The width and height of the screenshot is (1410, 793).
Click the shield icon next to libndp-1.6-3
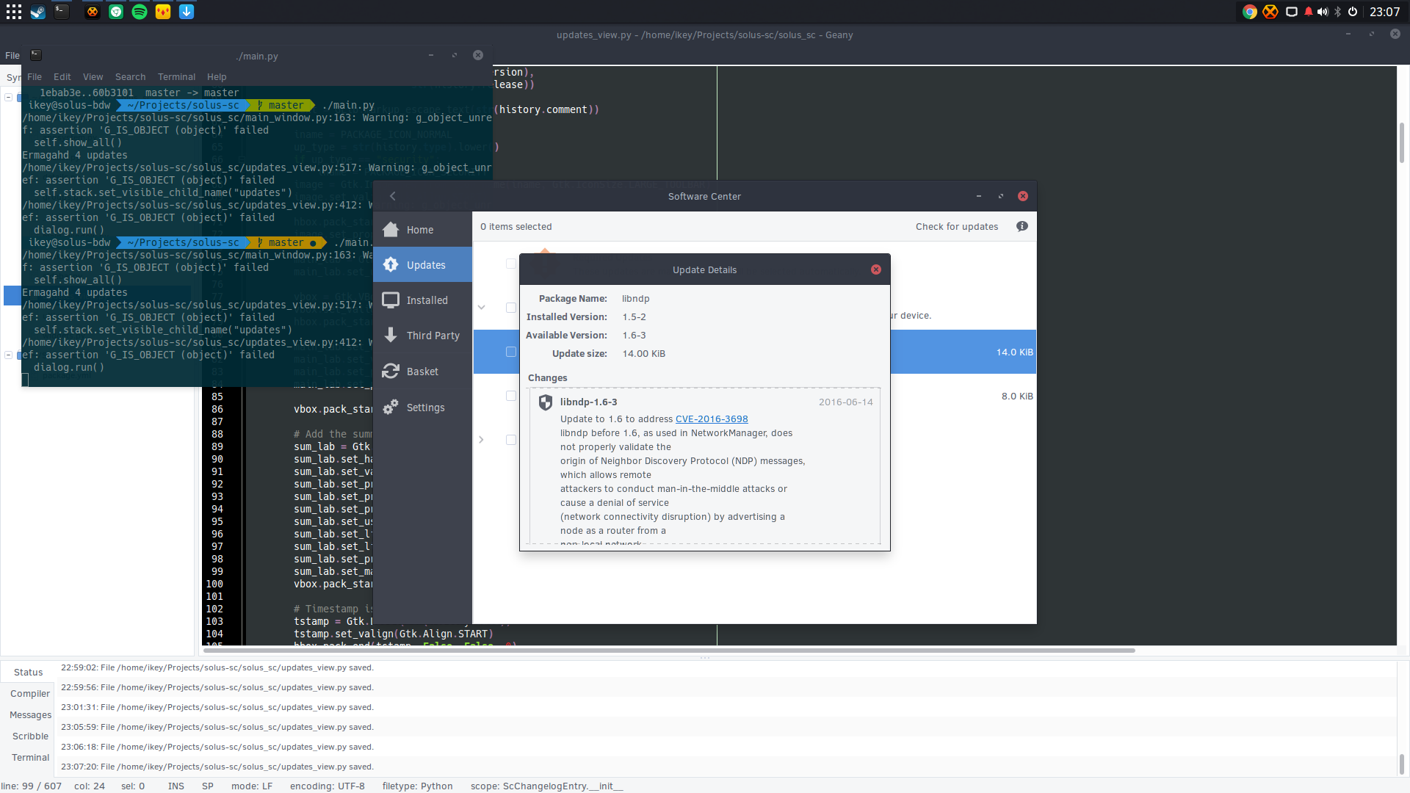click(x=546, y=402)
